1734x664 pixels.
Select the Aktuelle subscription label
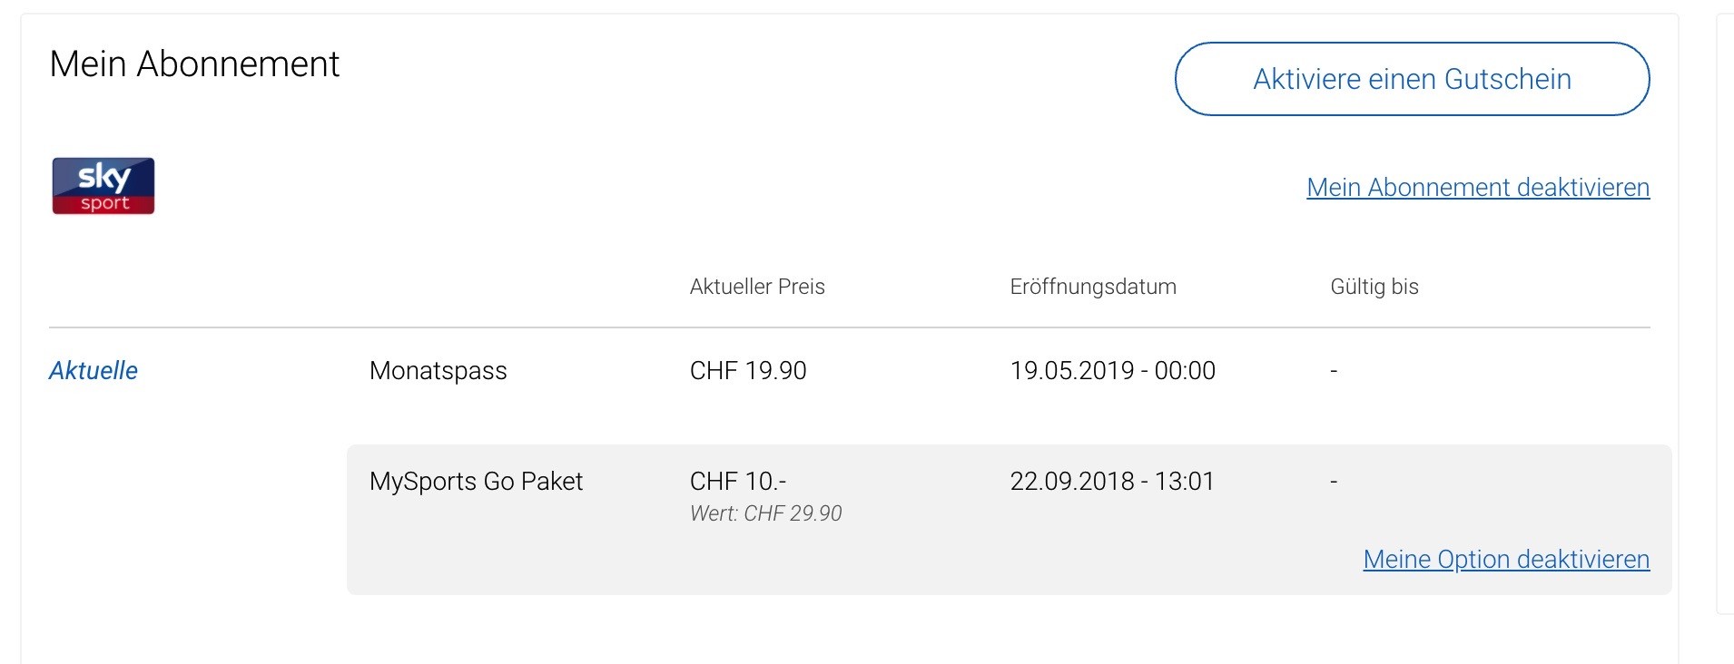click(94, 370)
